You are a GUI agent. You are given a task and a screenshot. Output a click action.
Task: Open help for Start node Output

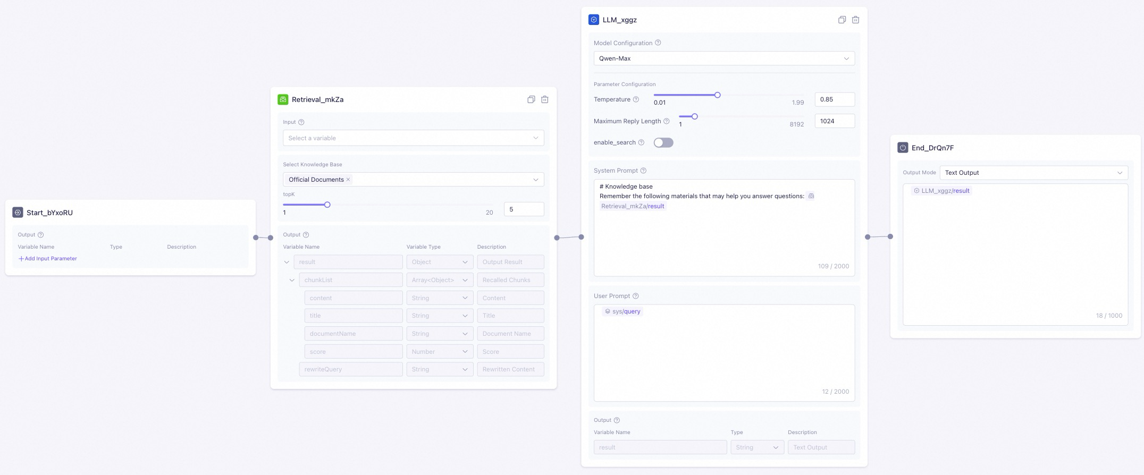click(x=41, y=235)
